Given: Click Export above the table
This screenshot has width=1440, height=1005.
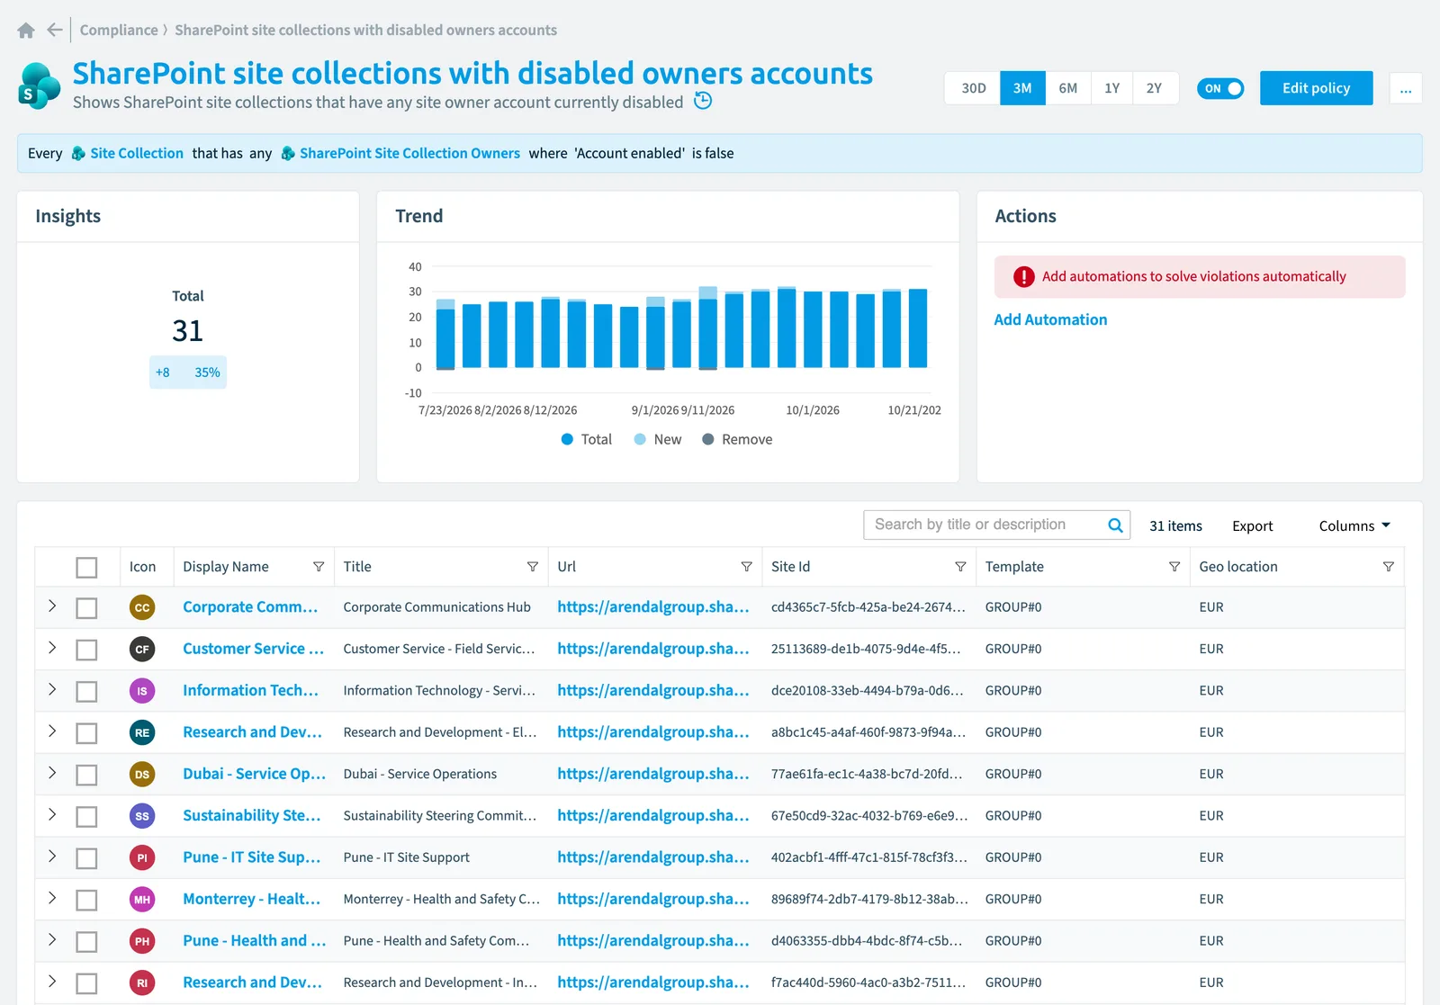Looking at the screenshot, I should click(x=1253, y=526).
